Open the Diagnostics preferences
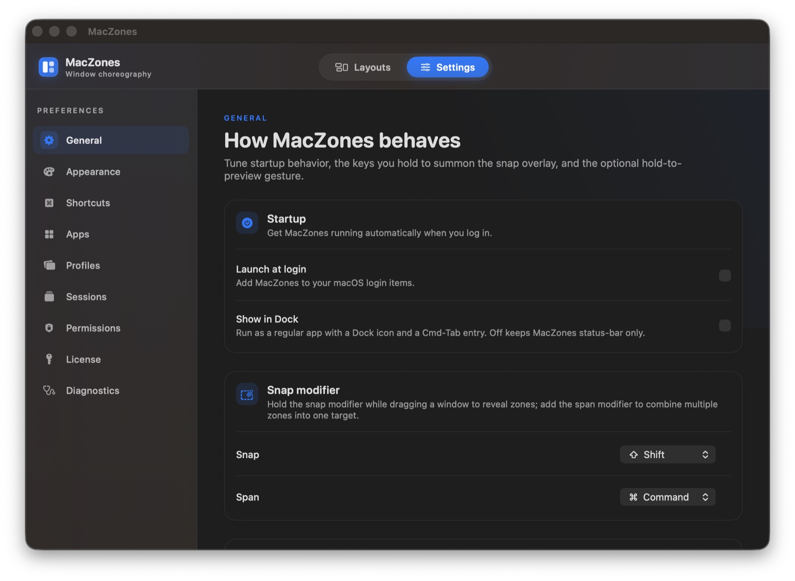Viewport: 795px width, 581px height. pos(111,390)
